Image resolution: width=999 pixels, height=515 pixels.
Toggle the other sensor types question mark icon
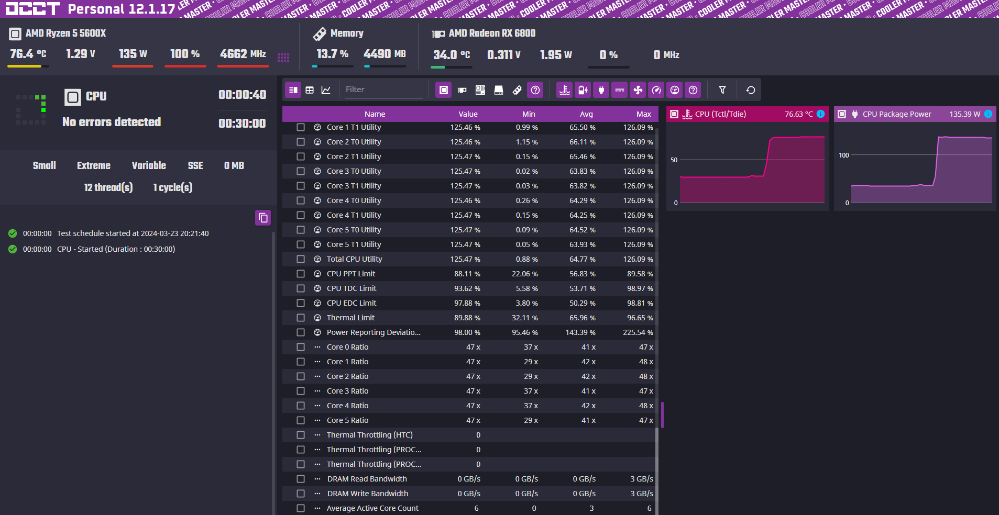tap(693, 90)
